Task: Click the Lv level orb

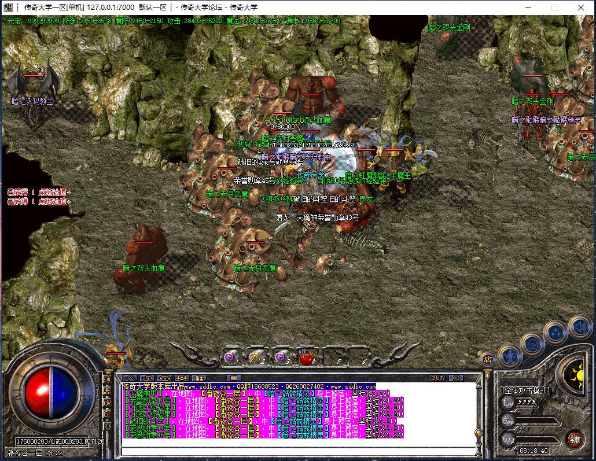Action: [x=508, y=402]
